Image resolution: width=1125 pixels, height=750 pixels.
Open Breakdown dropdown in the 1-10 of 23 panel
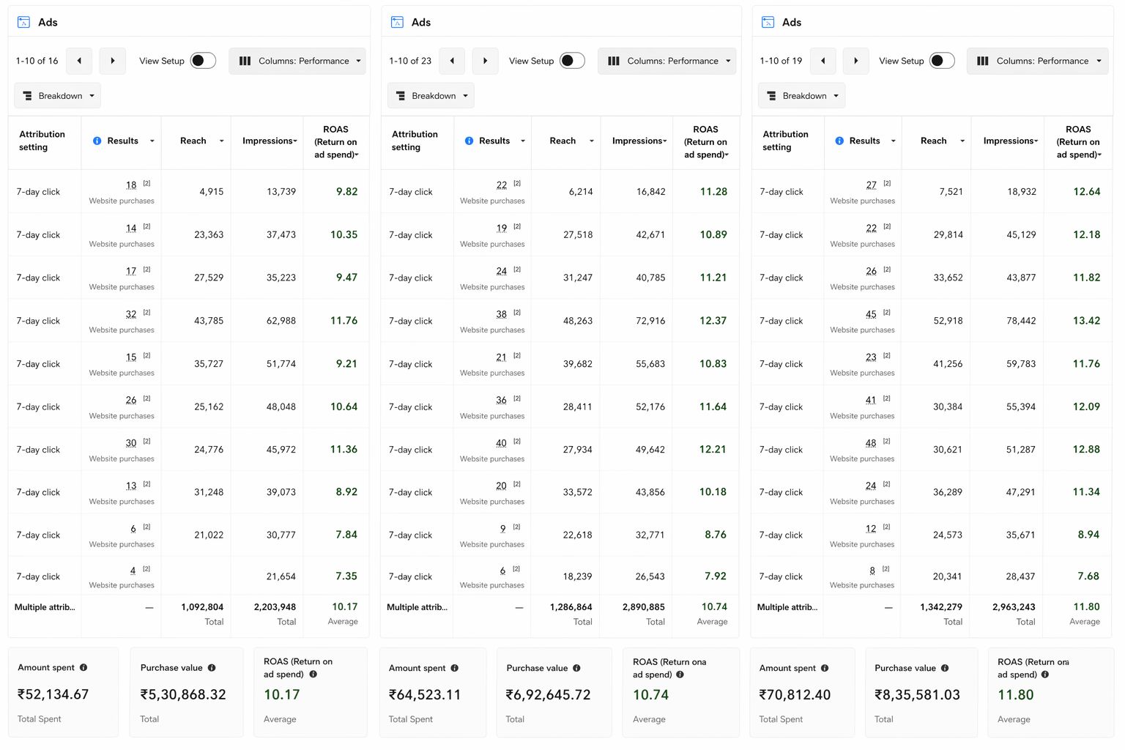pyautogui.click(x=431, y=96)
